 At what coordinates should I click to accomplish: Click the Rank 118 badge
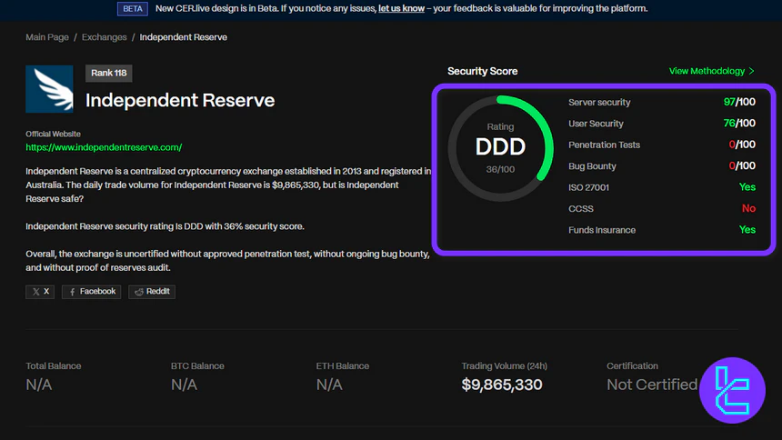(108, 73)
